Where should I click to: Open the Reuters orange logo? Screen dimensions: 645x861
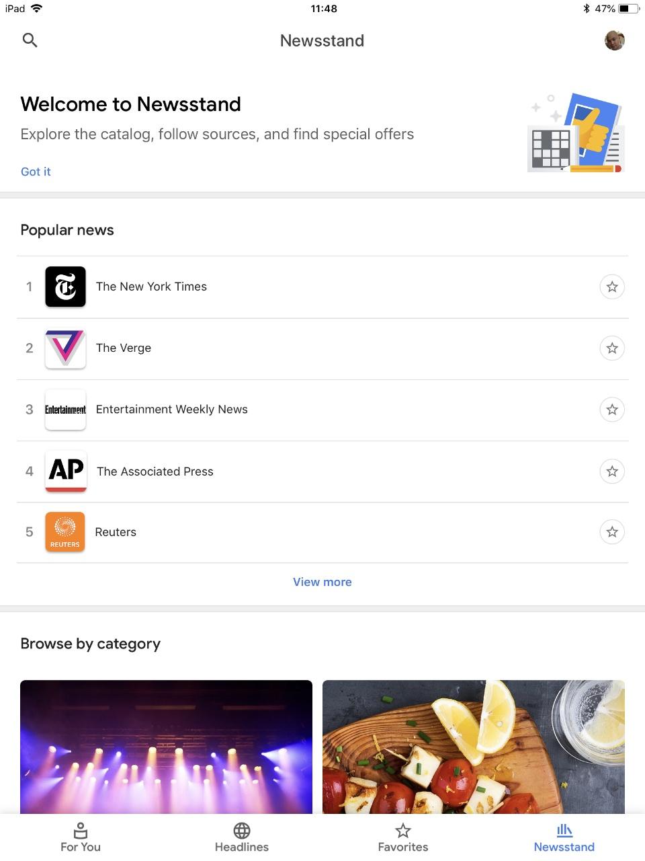(65, 532)
